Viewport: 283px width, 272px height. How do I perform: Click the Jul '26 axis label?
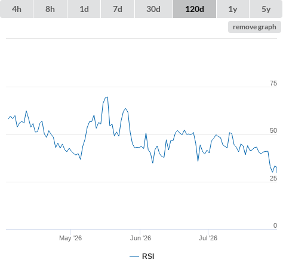coord(208,238)
